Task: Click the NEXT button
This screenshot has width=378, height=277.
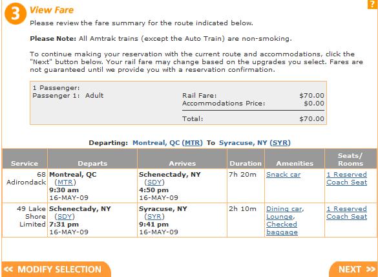Action: click(x=353, y=269)
